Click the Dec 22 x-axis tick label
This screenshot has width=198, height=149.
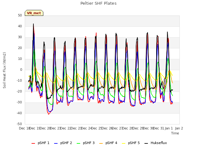pyautogui.click(x=66, y=128)
